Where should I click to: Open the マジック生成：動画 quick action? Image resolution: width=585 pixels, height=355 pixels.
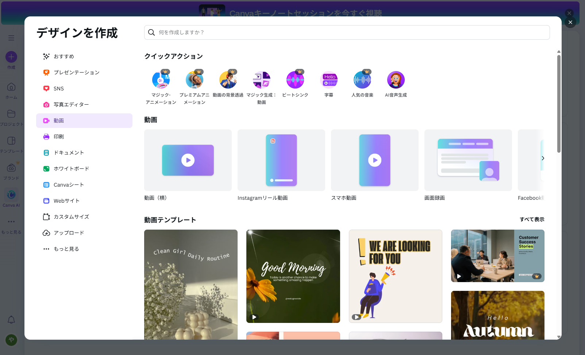(x=262, y=80)
